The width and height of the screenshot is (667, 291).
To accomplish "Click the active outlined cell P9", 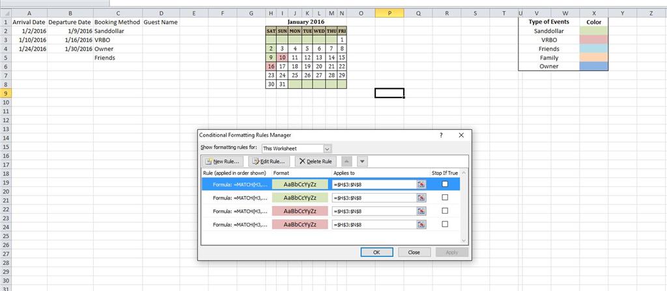I will pyautogui.click(x=390, y=93).
